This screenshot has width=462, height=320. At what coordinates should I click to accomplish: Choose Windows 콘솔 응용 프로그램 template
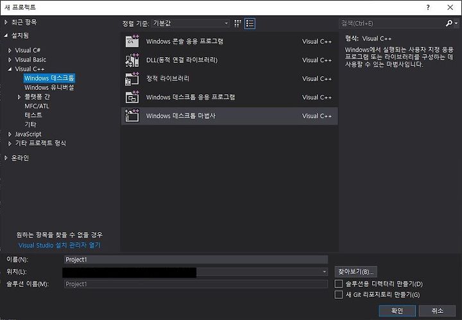pyautogui.click(x=229, y=41)
